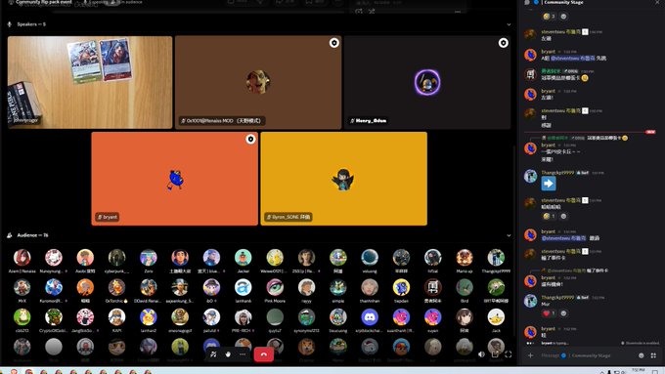Click badge icon on bryant tile
Image resolution: width=665 pixels, height=374 pixels.
pos(250,139)
